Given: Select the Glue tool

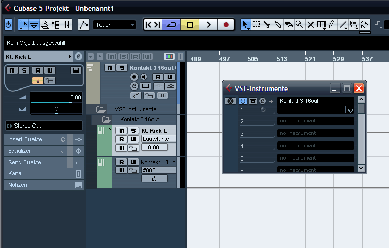Looking at the screenshot, I should click(278, 25).
